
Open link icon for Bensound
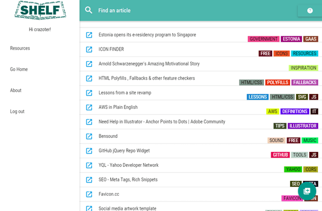click(x=89, y=137)
